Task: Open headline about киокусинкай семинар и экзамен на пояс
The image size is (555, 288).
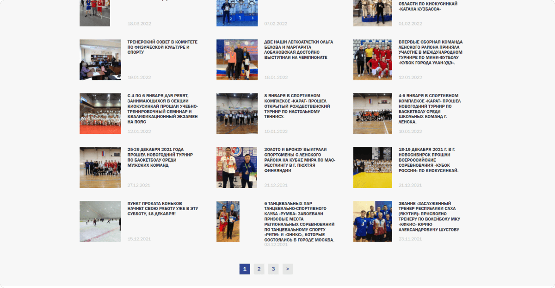Action: [162, 109]
